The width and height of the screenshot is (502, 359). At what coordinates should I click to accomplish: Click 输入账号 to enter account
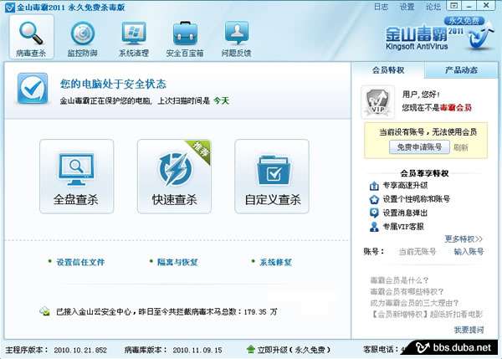pyautogui.click(x=469, y=251)
